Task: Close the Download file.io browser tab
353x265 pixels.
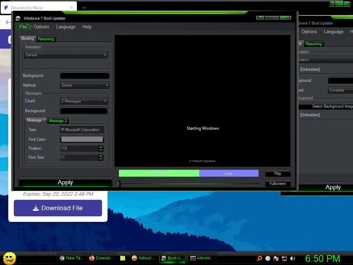Action: 71,8
